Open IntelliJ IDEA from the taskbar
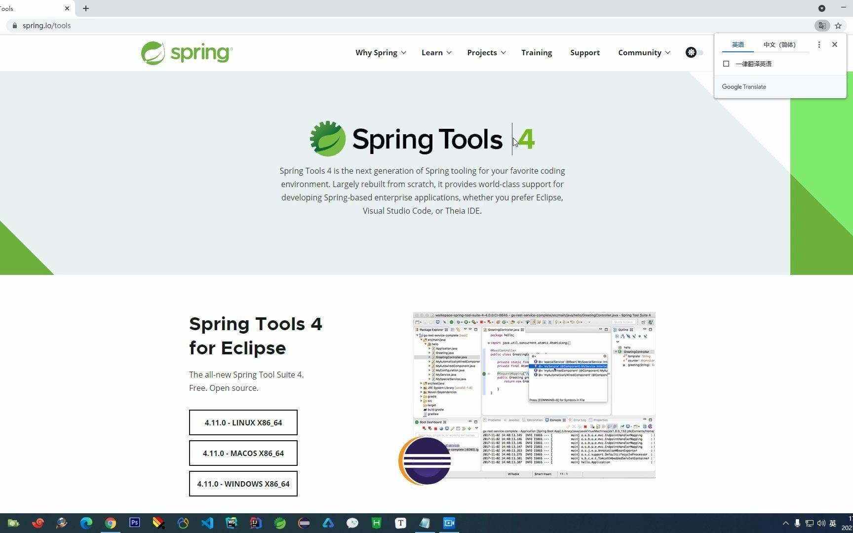This screenshot has height=533, width=853. tap(256, 523)
